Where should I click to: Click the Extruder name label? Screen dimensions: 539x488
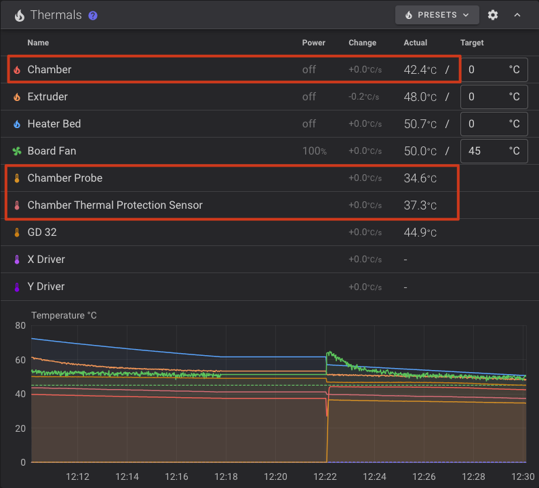(x=47, y=97)
